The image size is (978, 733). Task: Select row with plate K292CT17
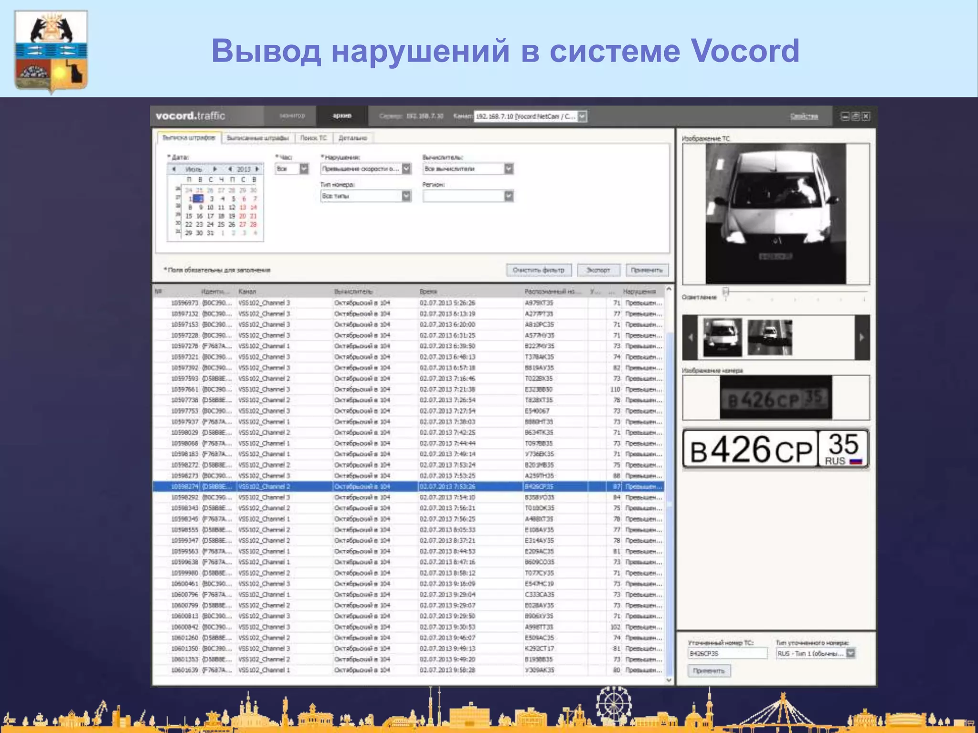tap(408, 649)
